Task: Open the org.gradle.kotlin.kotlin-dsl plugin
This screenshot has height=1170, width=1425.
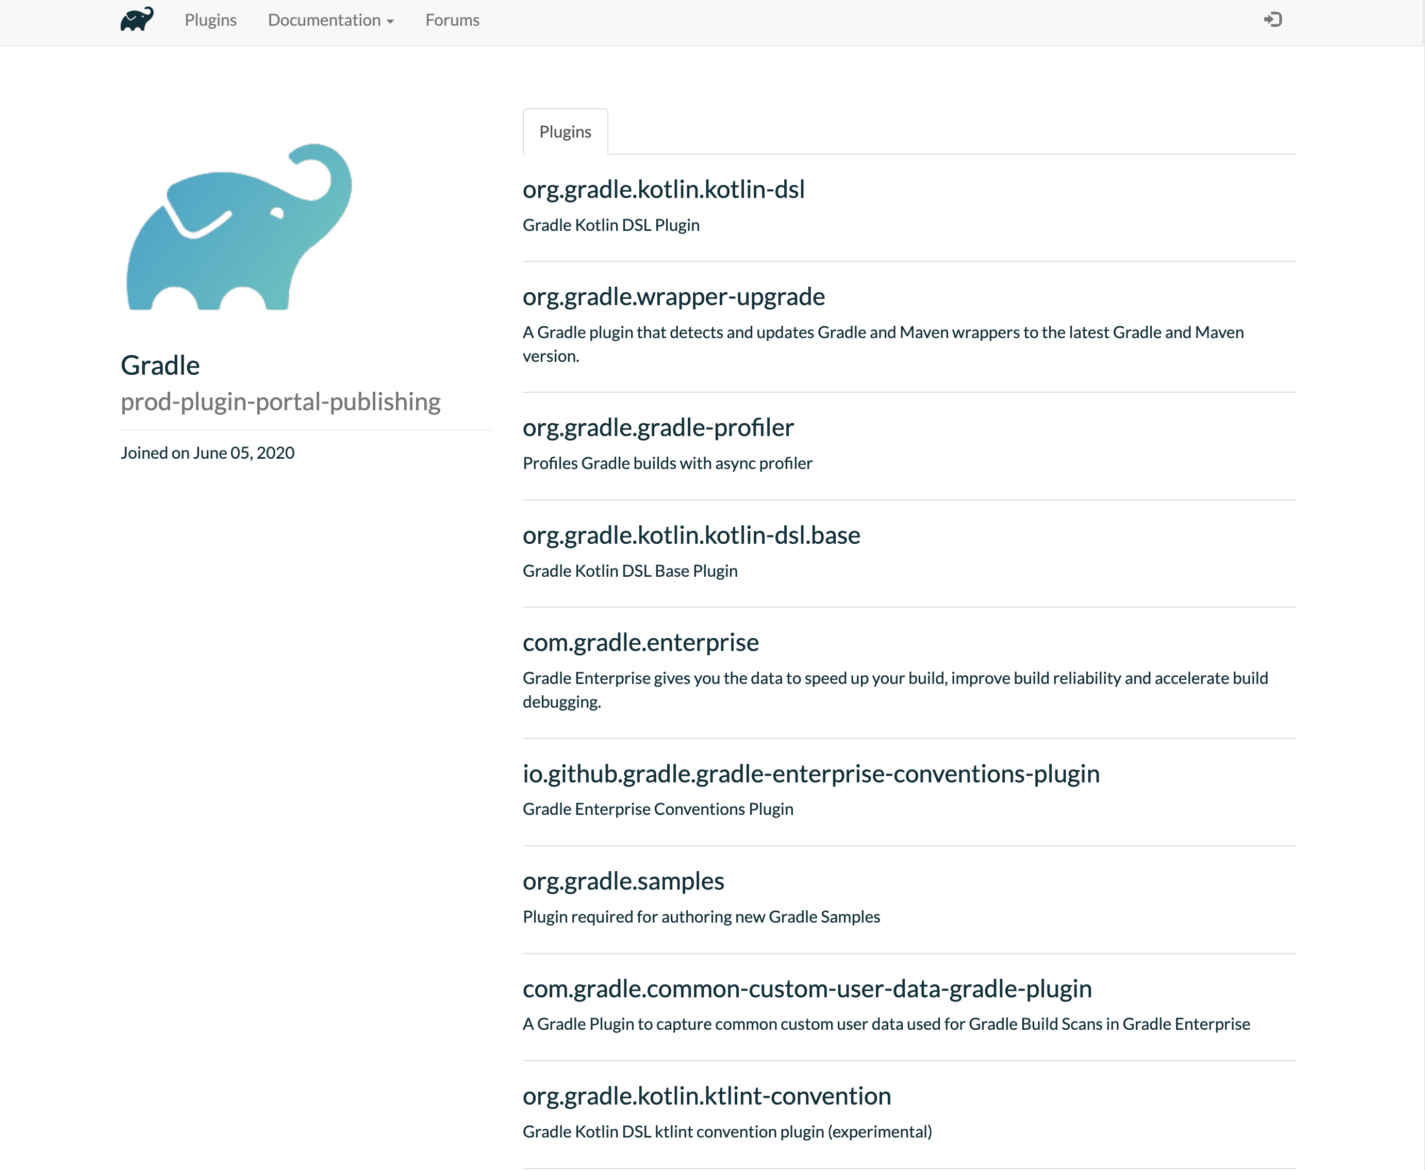Action: pyautogui.click(x=664, y=189)
